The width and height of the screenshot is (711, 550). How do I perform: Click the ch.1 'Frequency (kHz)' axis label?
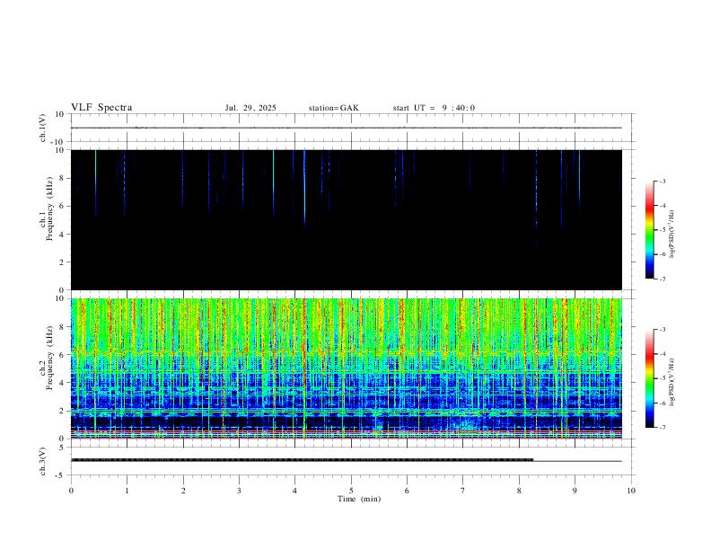50,208
